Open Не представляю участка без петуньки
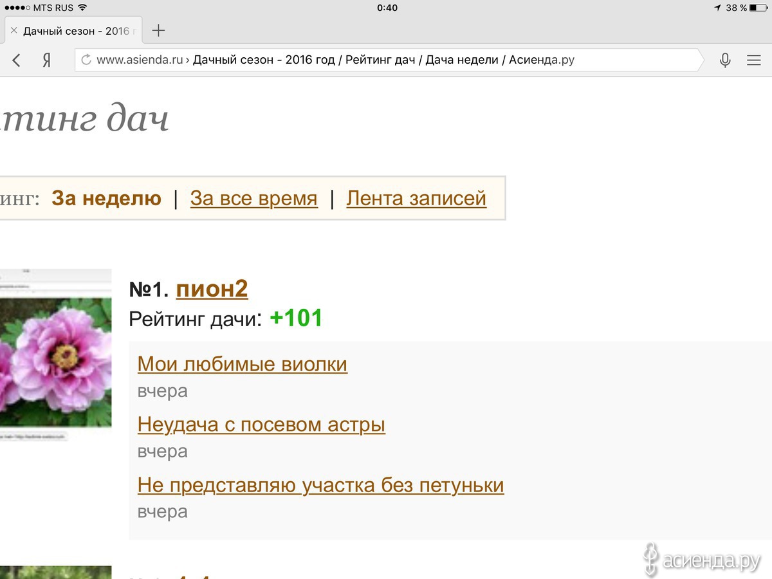Image resolution: width=772 pixels, height=579 pixels. [x=320, y=485]
